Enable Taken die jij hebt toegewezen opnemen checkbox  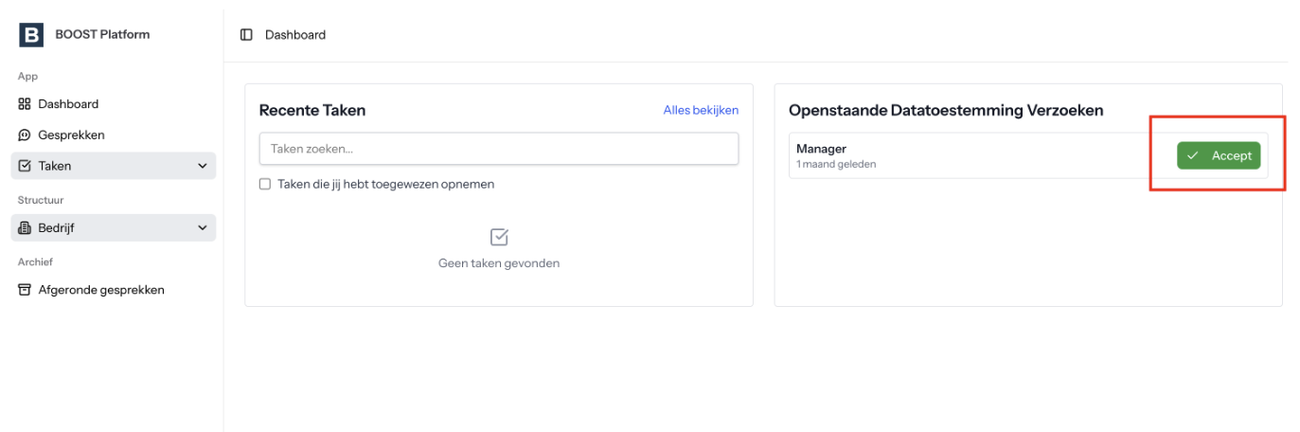(x=265, y=184)
